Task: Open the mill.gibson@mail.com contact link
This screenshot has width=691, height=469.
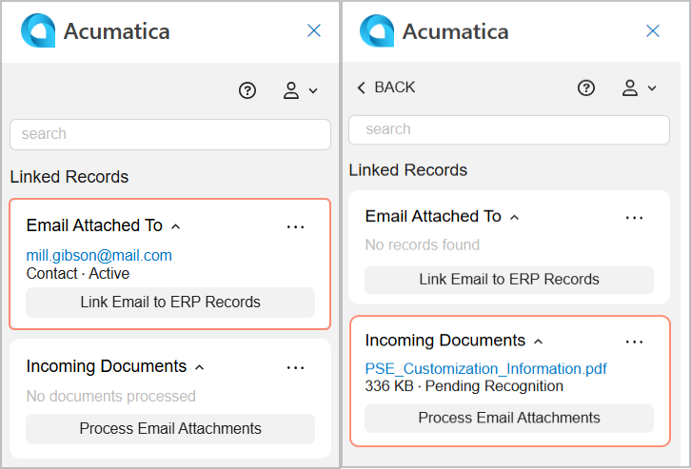Action: coord(99,255)
